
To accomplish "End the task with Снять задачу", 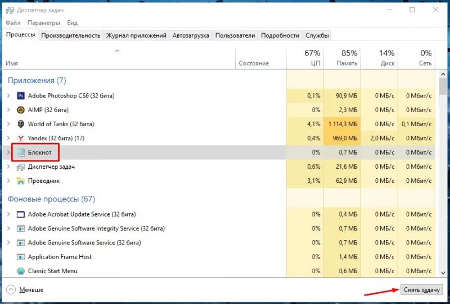I will click(x=421, y=289).
